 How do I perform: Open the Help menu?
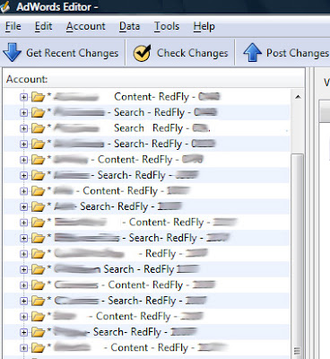[x=204, y=26]
